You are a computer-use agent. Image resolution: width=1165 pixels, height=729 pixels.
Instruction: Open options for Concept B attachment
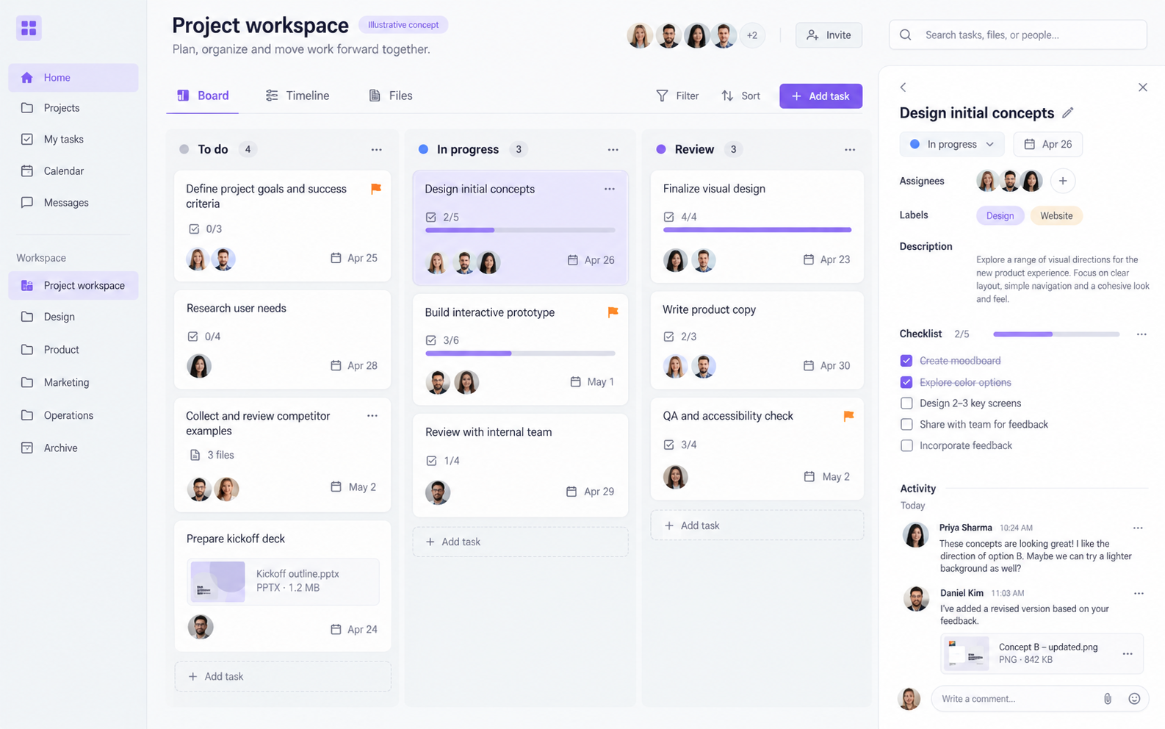point(1128,653)
